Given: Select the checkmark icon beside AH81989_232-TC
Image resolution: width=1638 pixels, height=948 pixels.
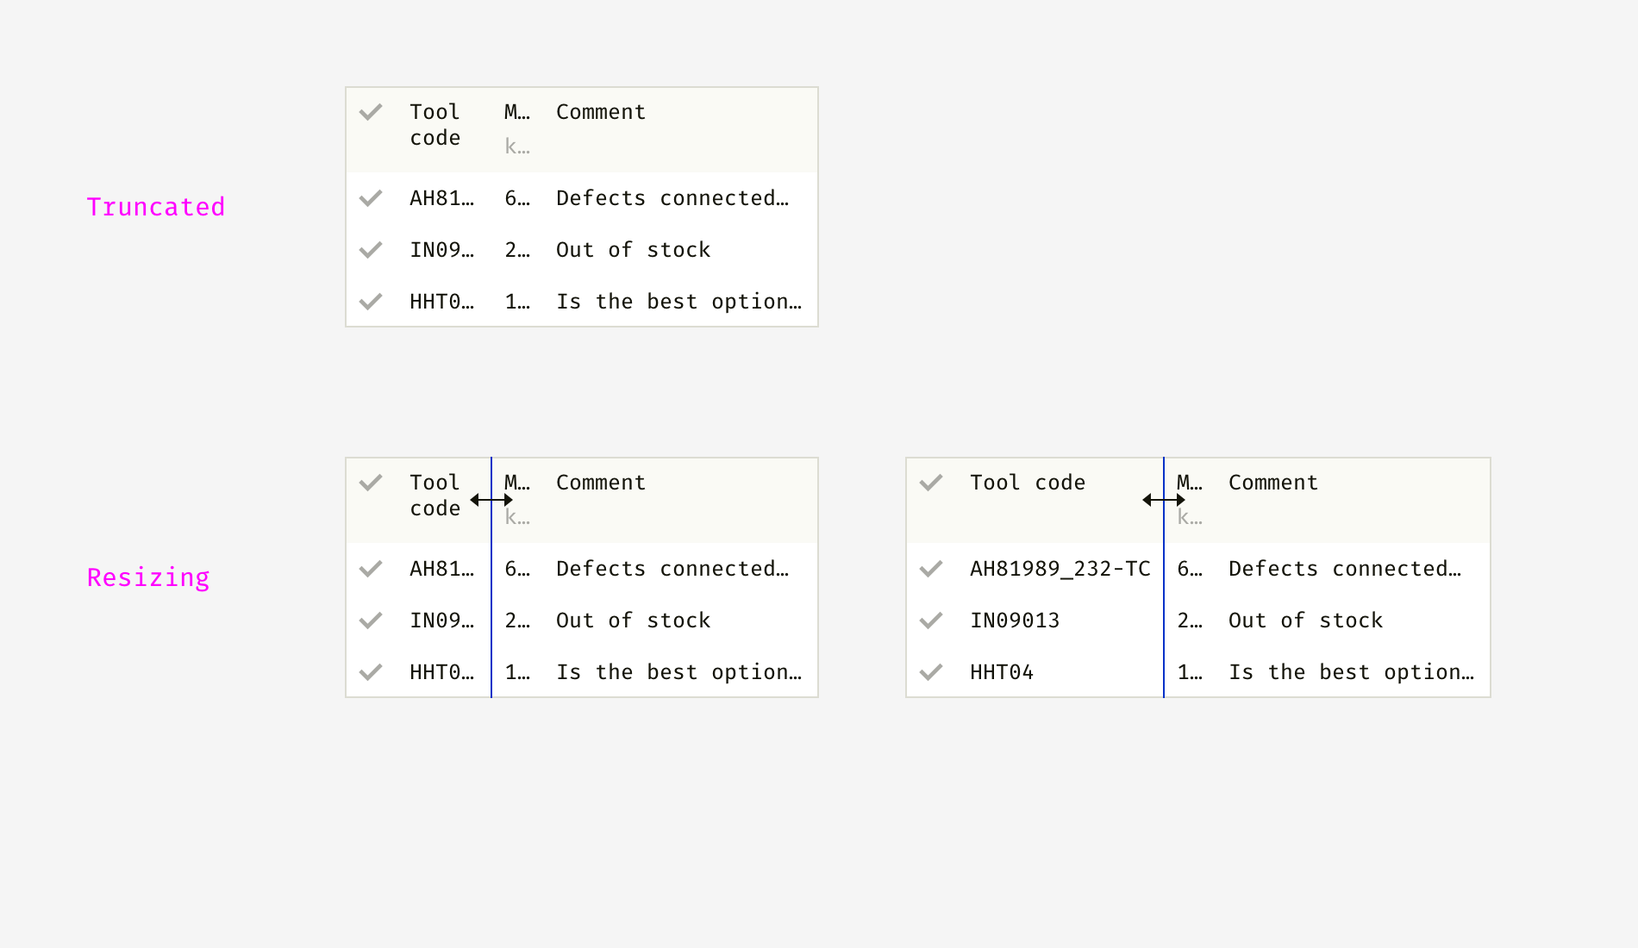Looking at the screenshot, I should (931, 569).
